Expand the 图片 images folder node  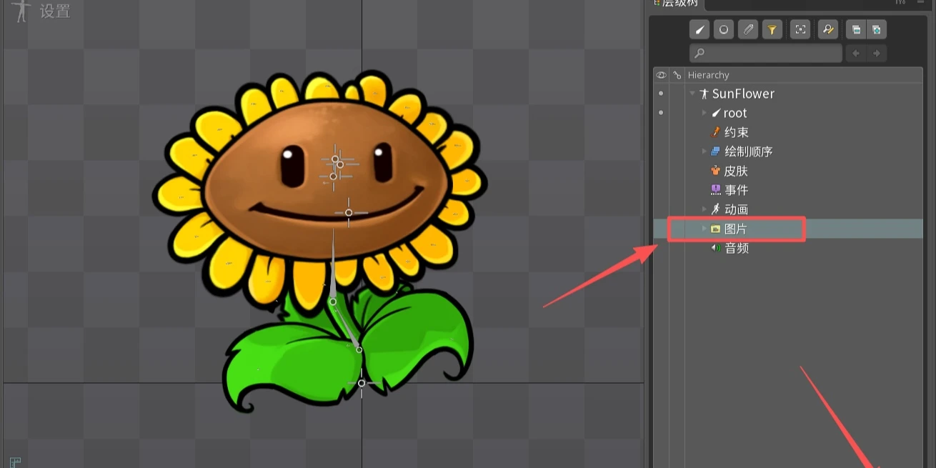point(704,229)
